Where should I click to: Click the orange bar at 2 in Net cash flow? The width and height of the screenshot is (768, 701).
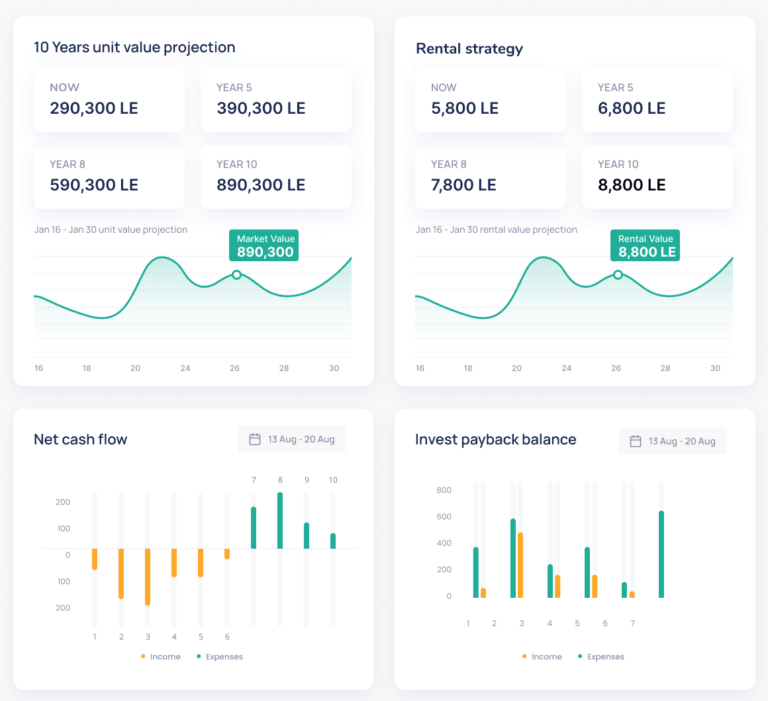click(x=121, y=574)
